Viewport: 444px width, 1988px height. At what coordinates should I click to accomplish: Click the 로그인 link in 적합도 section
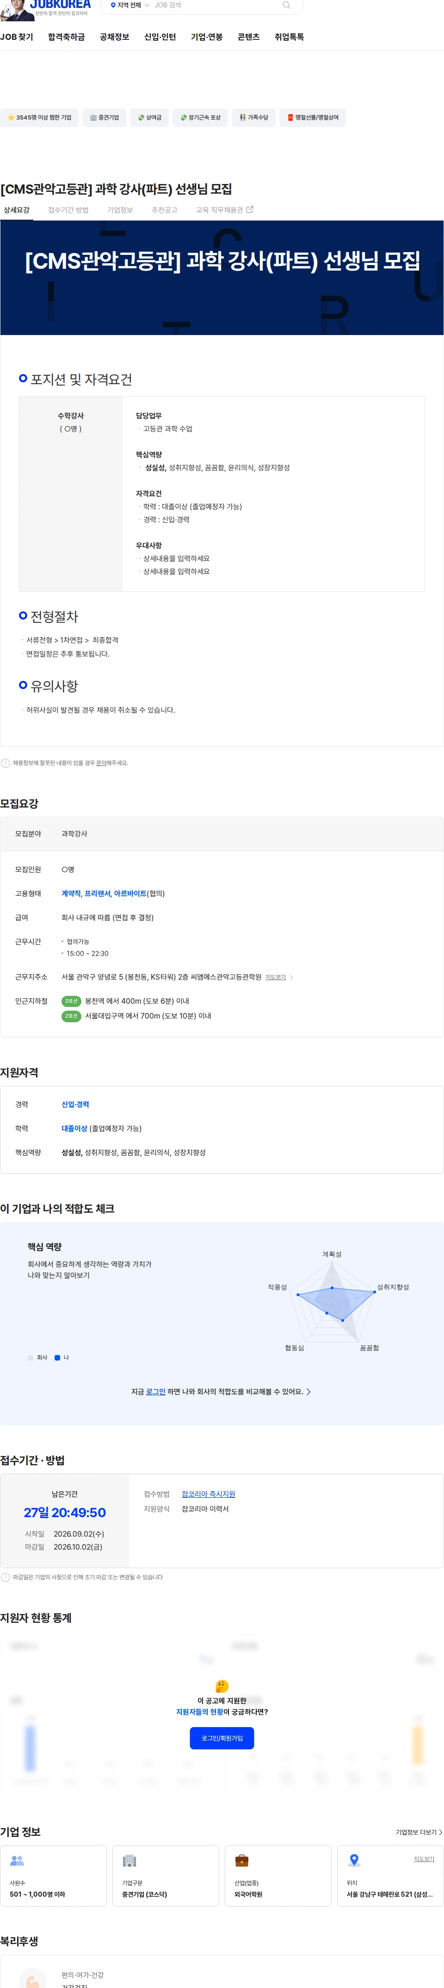click(x=156, y=1392)
